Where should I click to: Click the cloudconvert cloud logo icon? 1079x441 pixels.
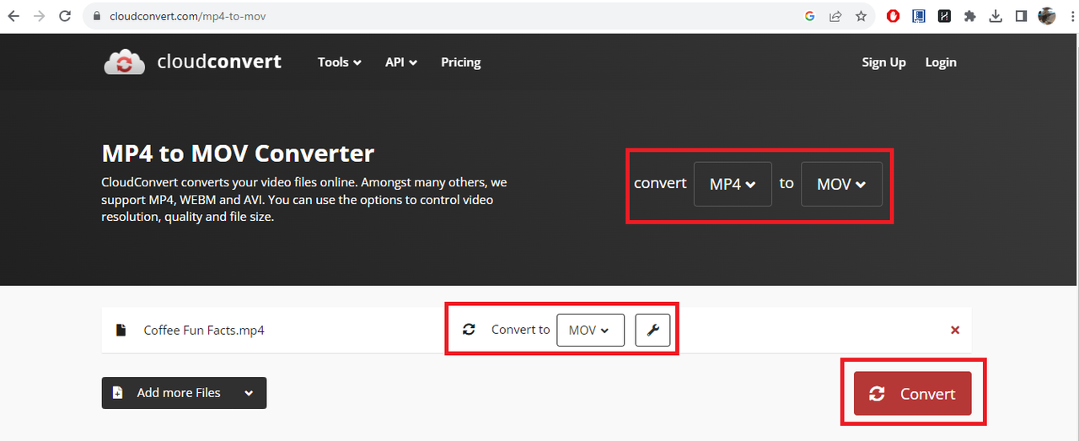click(x=125, y=62)
